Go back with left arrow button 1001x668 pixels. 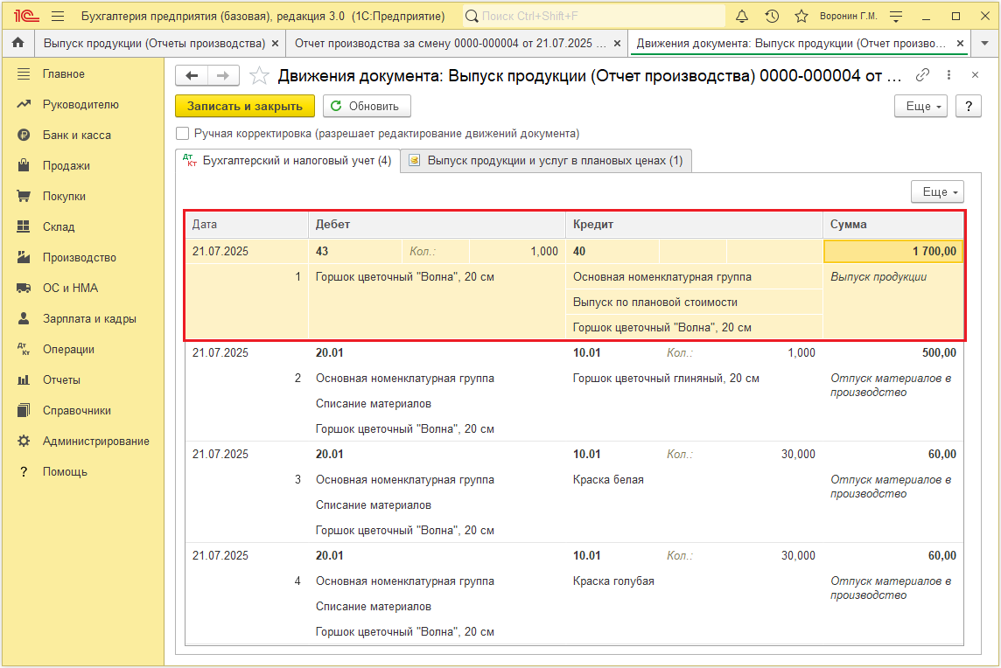click(192, 76)
